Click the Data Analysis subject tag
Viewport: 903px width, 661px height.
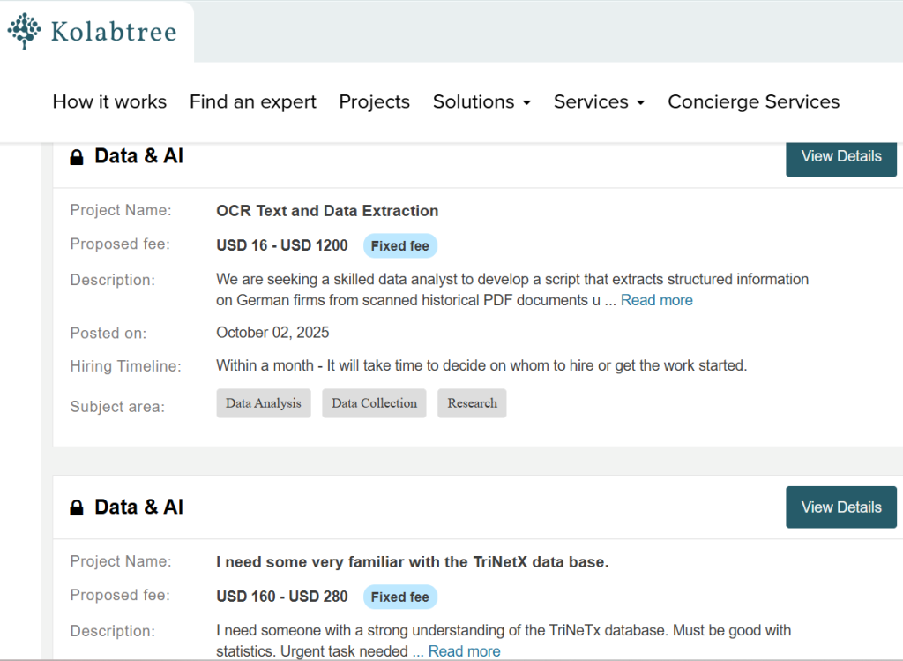tap(263, 403)
